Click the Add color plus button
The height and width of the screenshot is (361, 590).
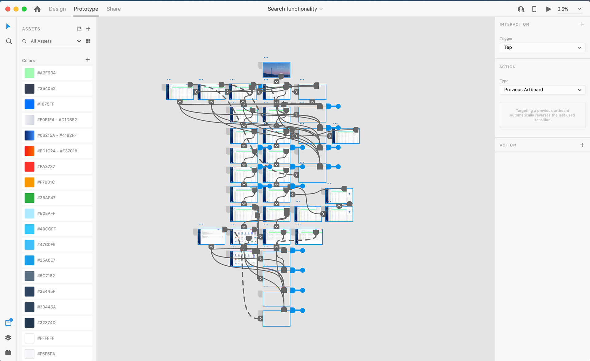click(x=88, y=60)
